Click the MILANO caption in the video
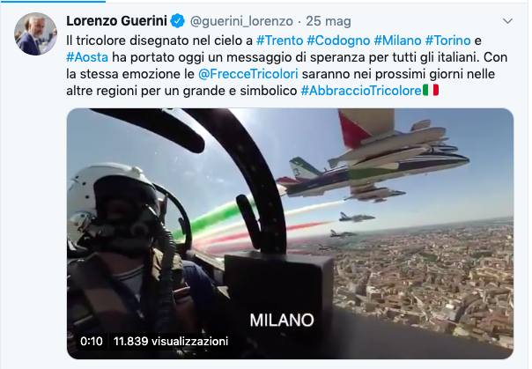This screenshot has height=369, width=532. (282, 320)
